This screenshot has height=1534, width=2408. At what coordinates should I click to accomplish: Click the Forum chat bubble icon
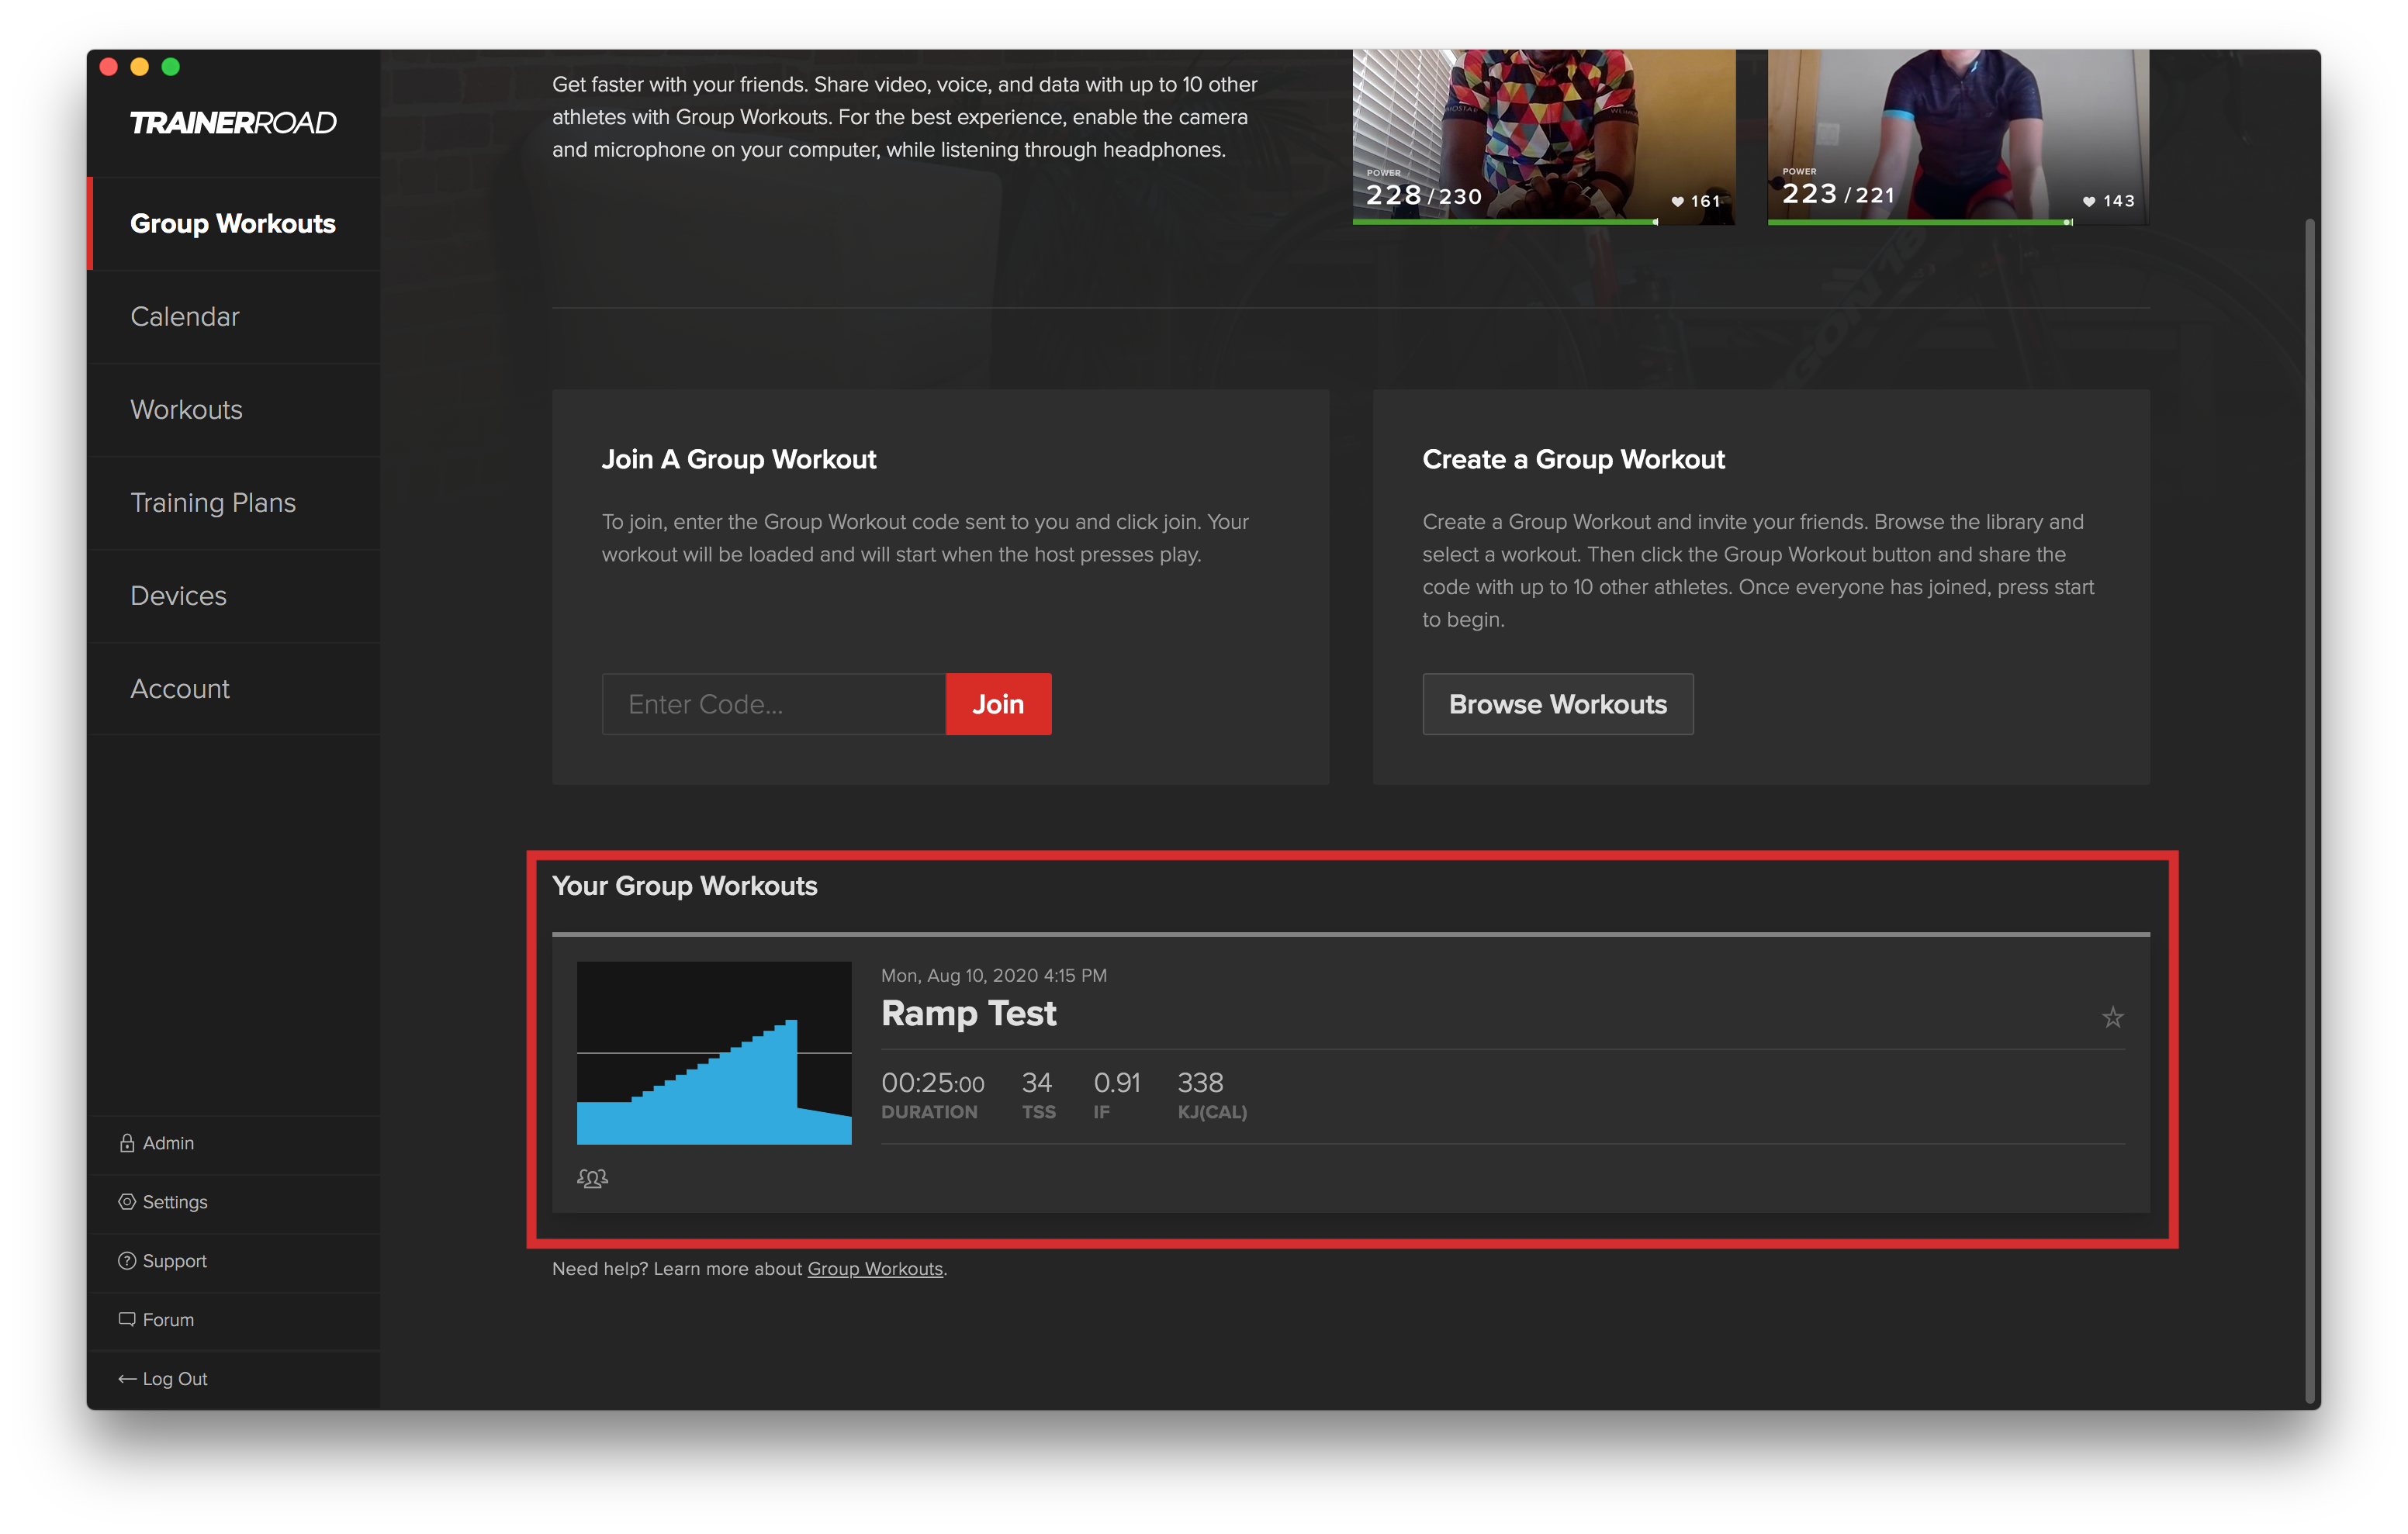(x=127, y=1320)
